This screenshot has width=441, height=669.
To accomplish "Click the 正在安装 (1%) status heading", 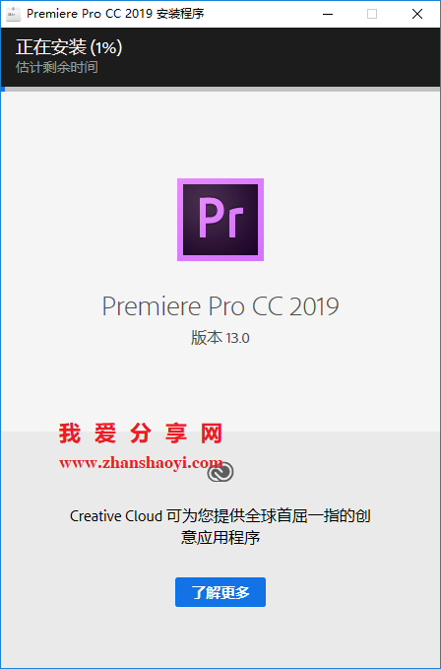I will pos(69,47).
